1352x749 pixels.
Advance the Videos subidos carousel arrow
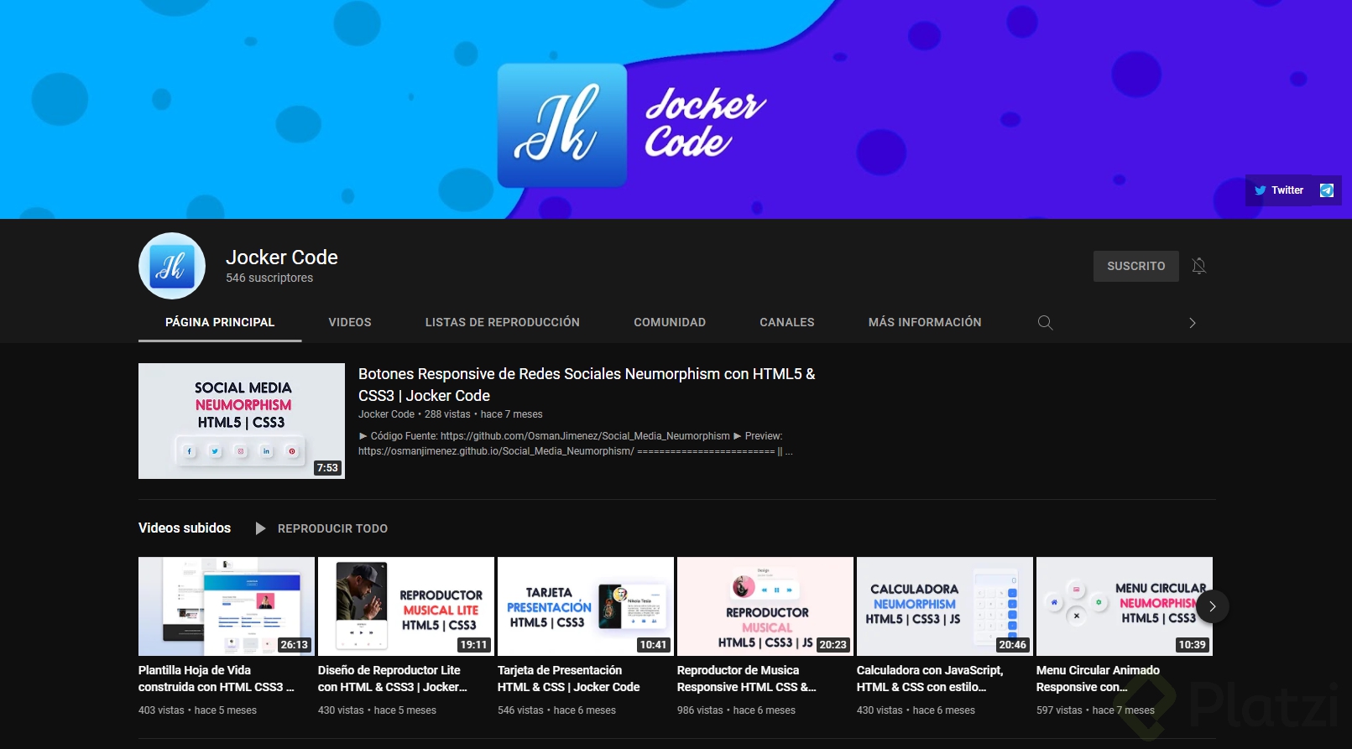pyautogui.click(x=1212, y=606)
